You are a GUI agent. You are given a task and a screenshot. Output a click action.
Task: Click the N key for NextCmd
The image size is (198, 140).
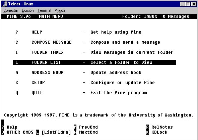pos(75,132)
